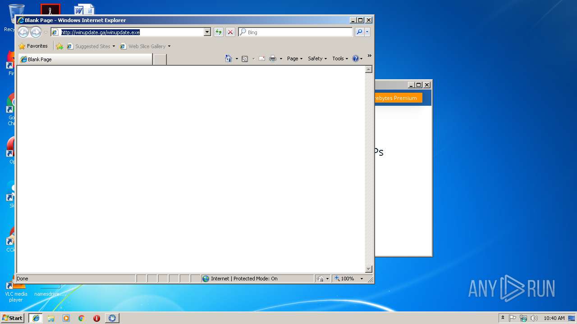Click the Bing search input box
Screen dimensions: 577x324
296,32
